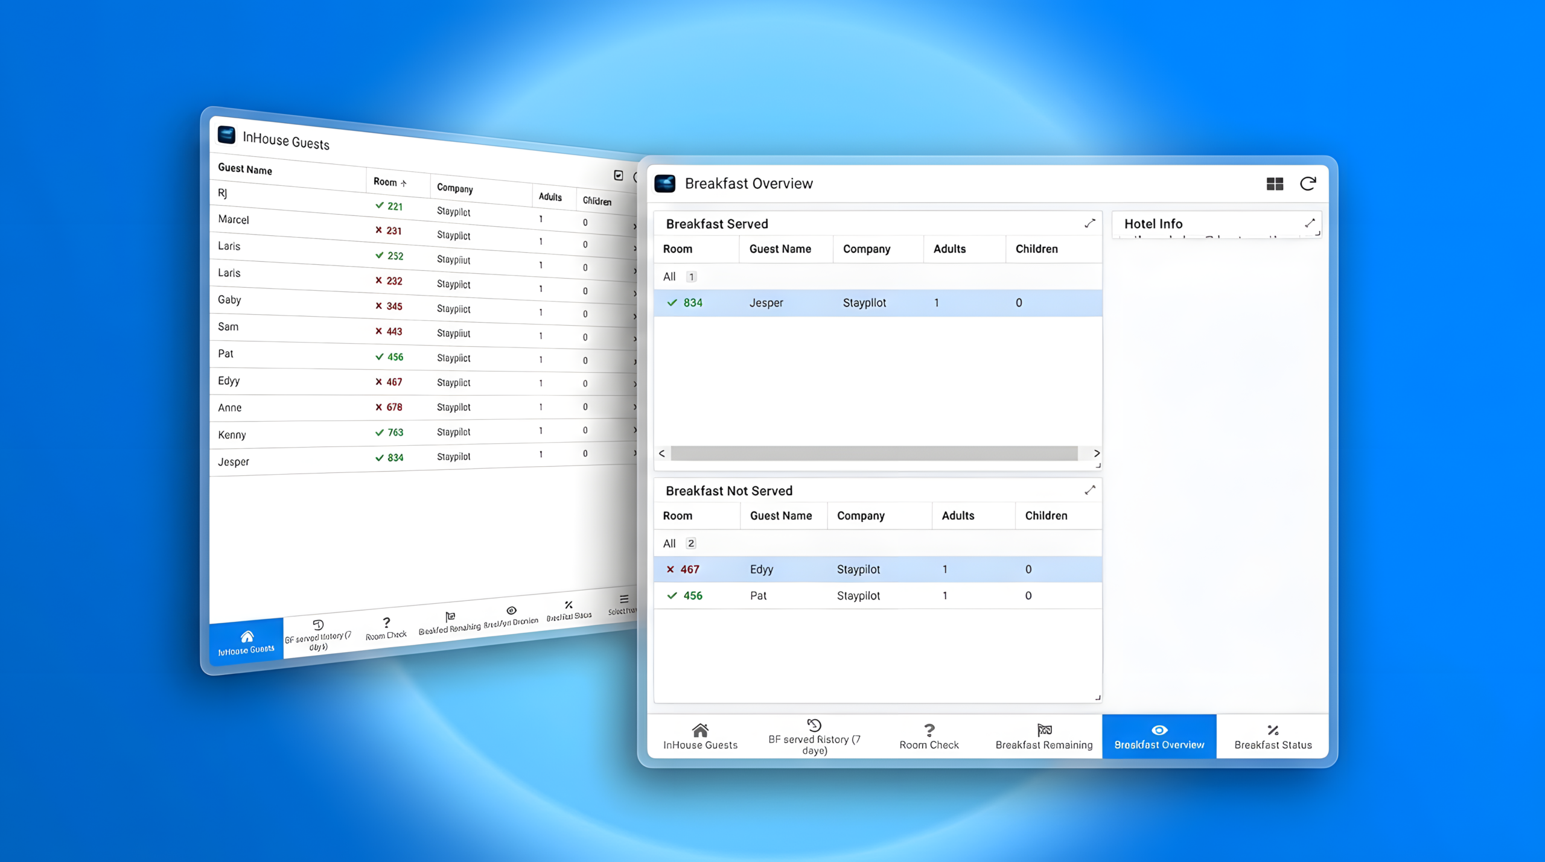Click checkbox icon in InHouse Guests header

(619, 176)
